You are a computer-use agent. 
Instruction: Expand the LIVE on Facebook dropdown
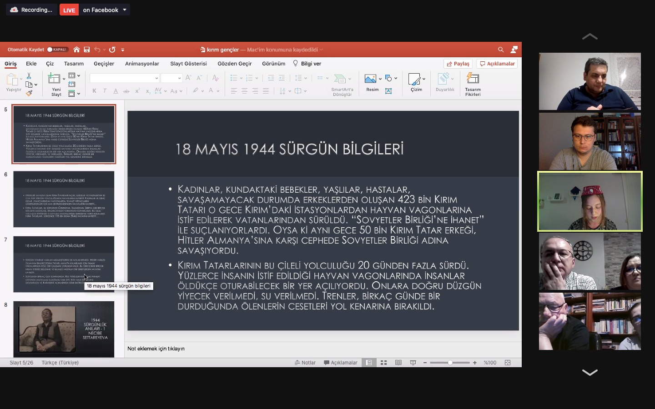[125, 10]
